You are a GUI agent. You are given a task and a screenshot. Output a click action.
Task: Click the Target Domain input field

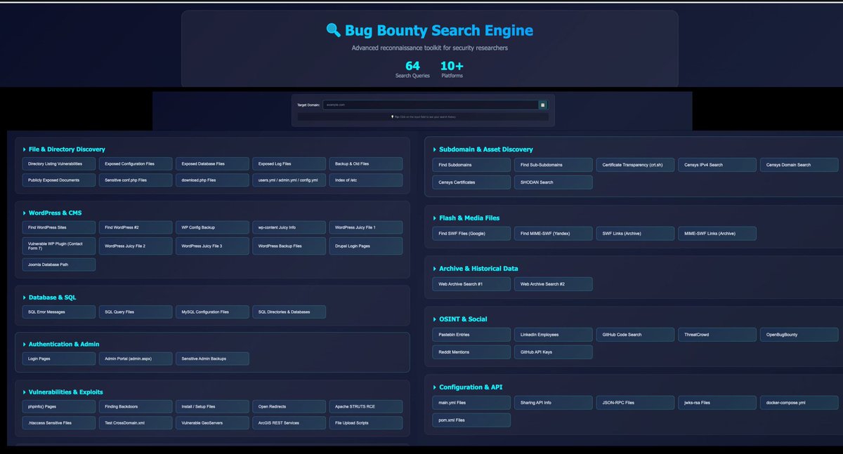coord(429,105)
